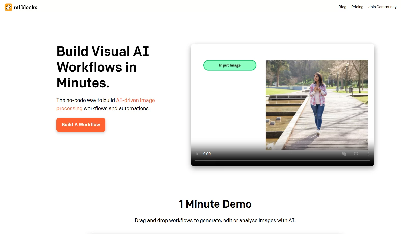
Task: Open the video's three-dot options menu
Action: click(368, 154)
